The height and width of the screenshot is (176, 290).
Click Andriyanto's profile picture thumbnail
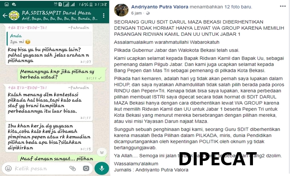click(x=121, y=10)
